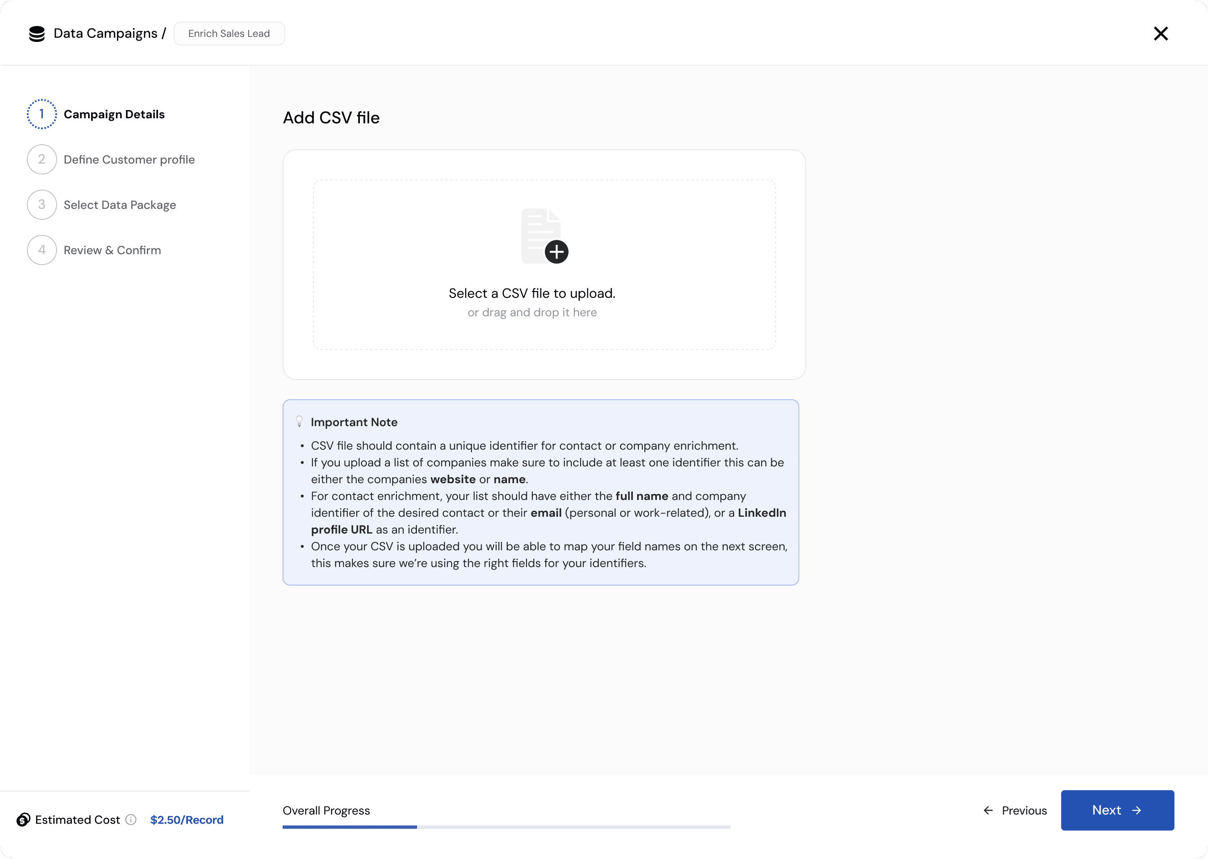1208x859 pixels.
Task: Go to Select Data Package step
Action: (x=120, y=205)
